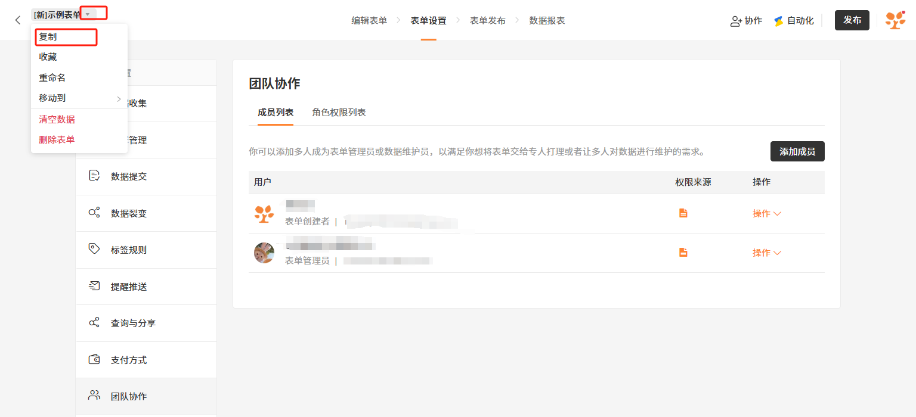Click 表单管理员 row permission source icon
The width and height of the screenshot is (916, 417).
[683, 253]
